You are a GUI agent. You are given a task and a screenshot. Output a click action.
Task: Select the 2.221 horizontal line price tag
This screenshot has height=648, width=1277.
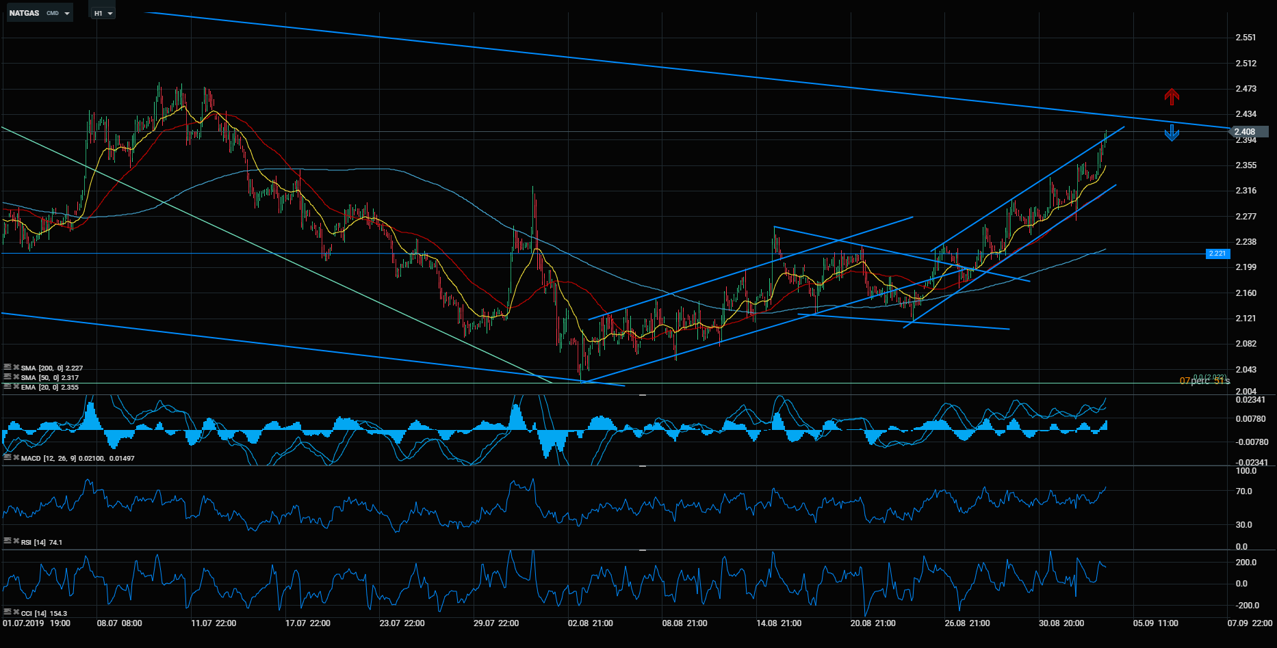pyautogui.click(x=1217, y=254)
